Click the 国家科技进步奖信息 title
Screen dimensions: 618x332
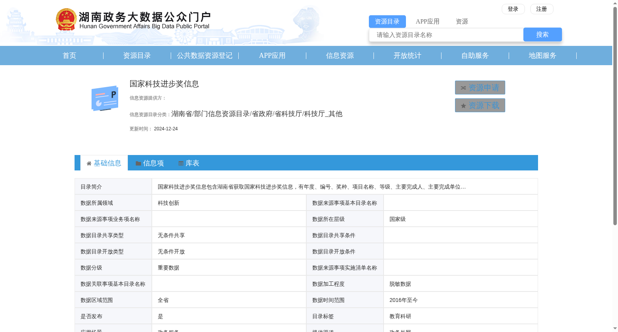pyautogui.click(x=164, y=84)
